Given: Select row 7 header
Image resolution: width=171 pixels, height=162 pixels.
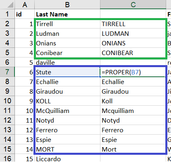Looking at the screenshot, I should coord(7,72).
